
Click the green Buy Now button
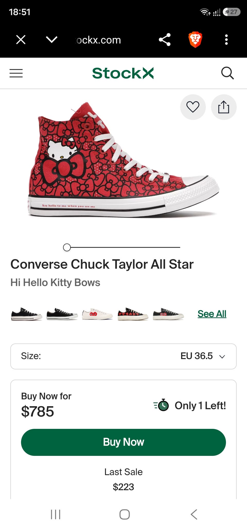click(x=123, y=442)
